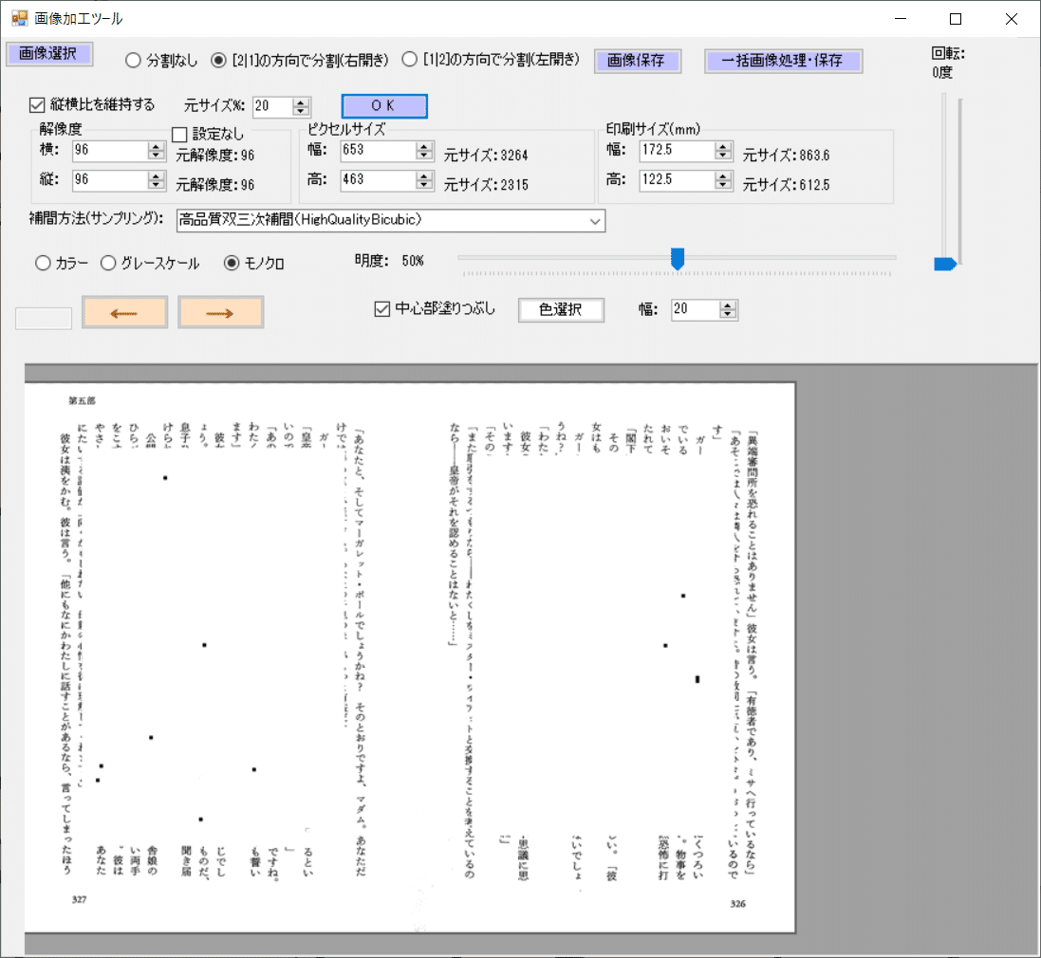
Task: Go to next image with right arrow
Action: (220, 312)
